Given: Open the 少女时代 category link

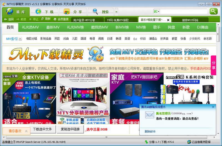Looking at the screenshot, I should pyautogui.click(x=195, y=39).
